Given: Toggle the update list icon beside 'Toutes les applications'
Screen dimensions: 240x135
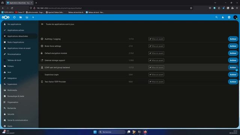Looking at the screenshot, I should point(42,24).
